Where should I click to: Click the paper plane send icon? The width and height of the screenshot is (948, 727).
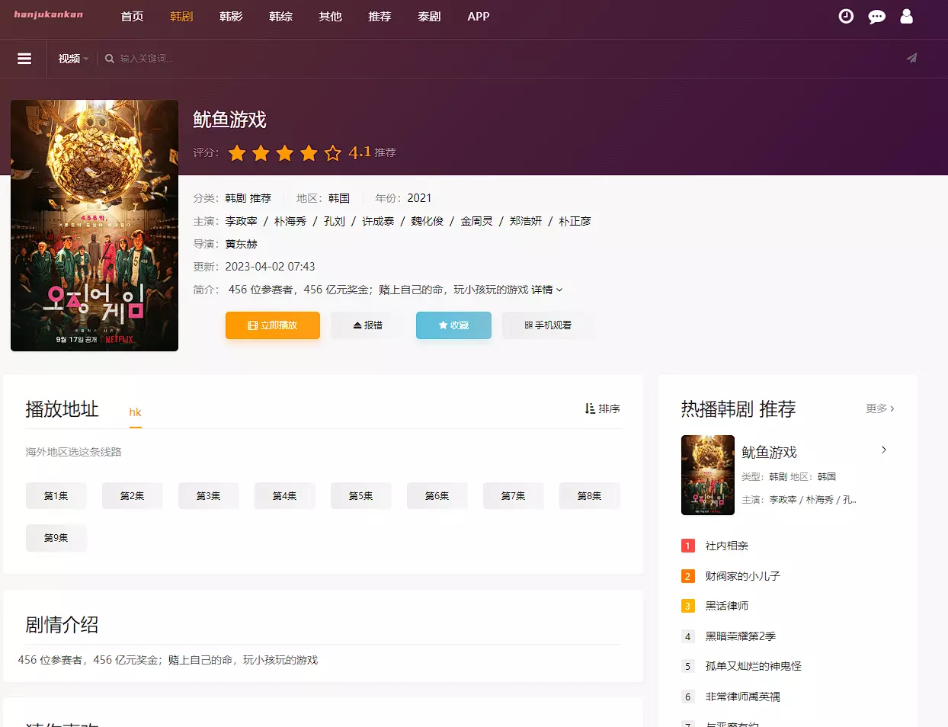pos(911,59)
